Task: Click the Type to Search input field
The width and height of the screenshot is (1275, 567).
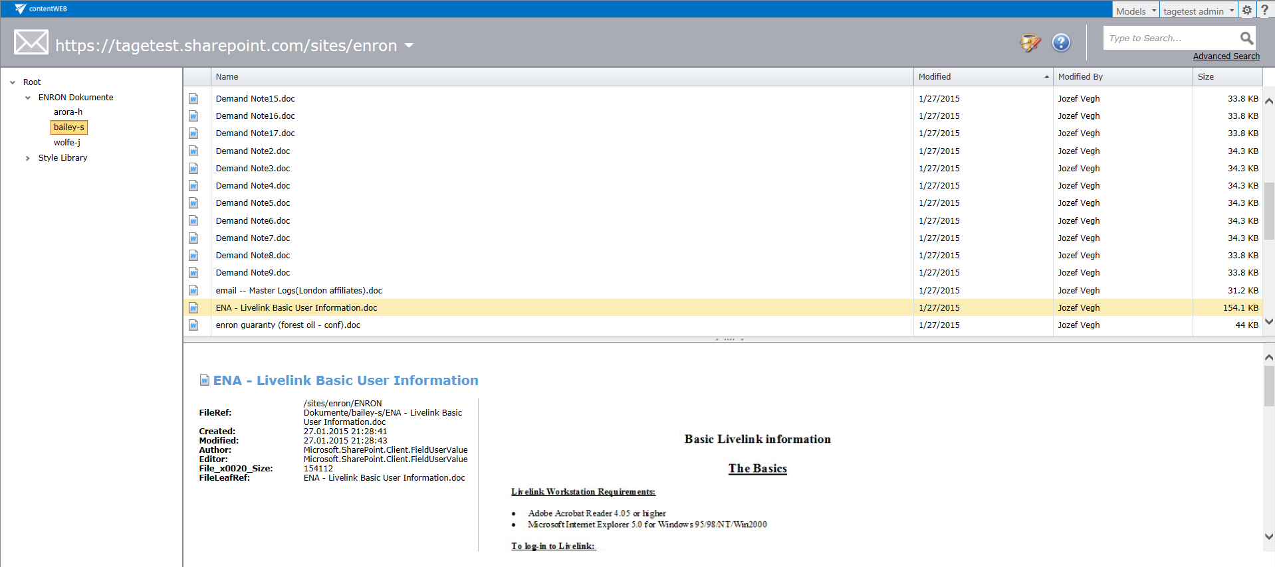Action: 1171,38
